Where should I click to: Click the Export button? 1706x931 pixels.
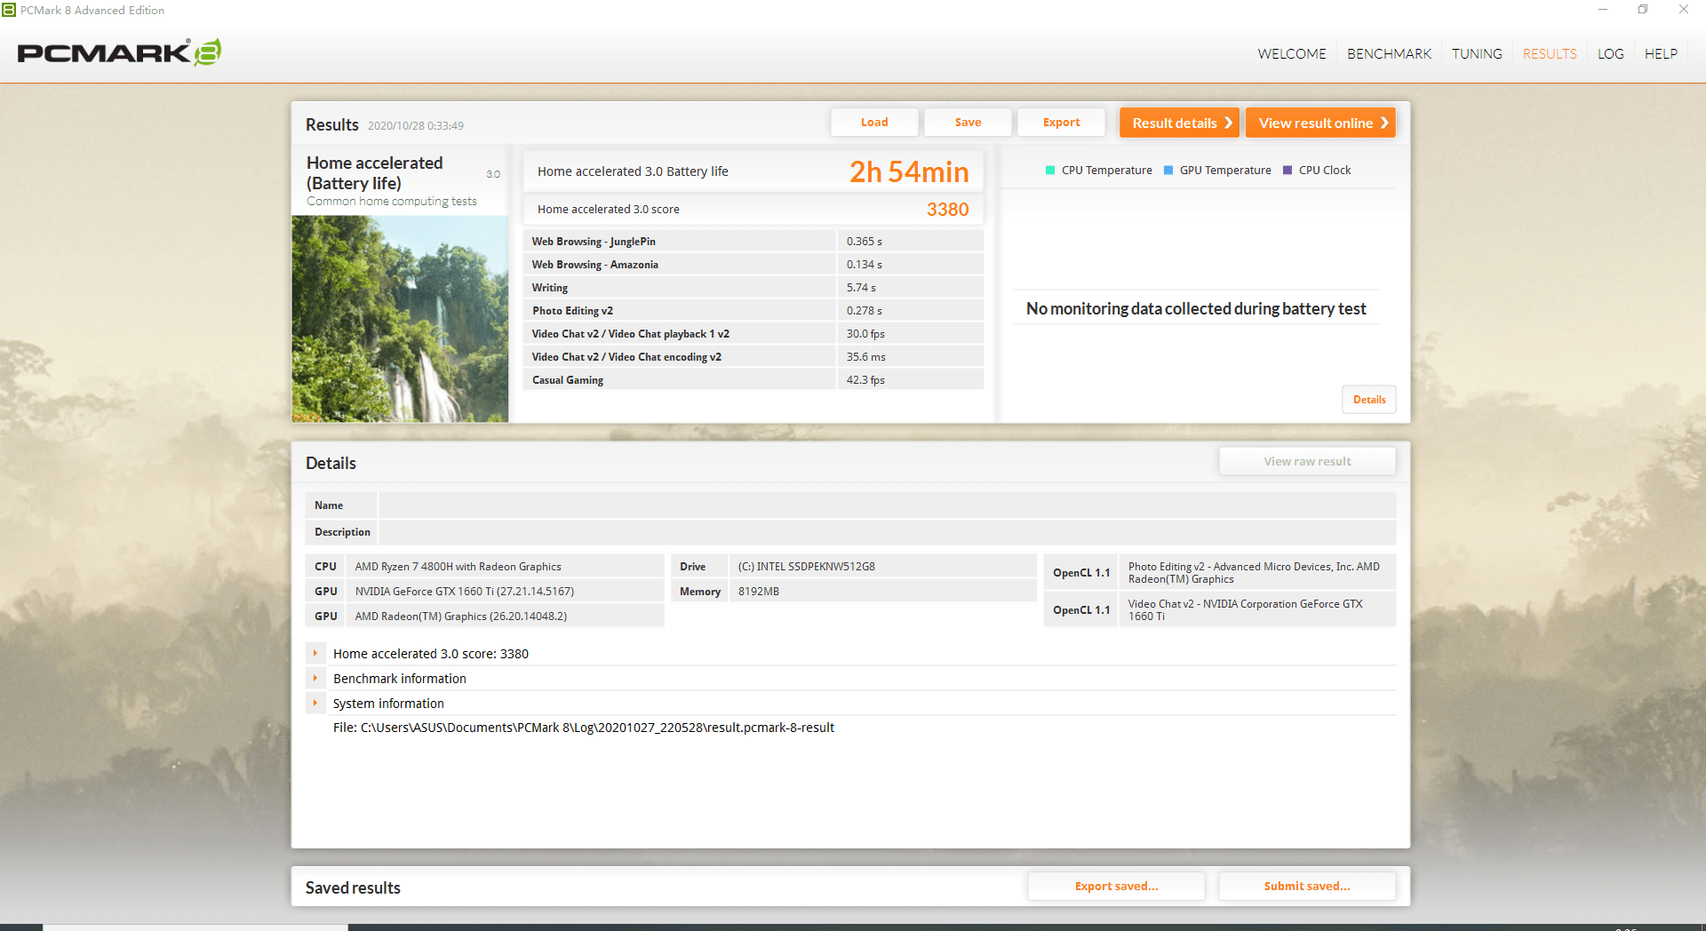click(1061, 123)
